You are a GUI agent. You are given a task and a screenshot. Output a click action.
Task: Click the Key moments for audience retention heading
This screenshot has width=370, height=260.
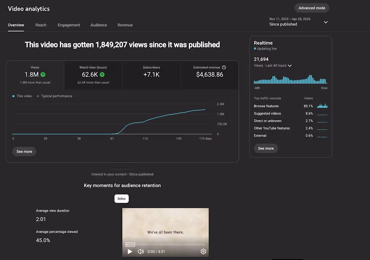coord(122,186)
